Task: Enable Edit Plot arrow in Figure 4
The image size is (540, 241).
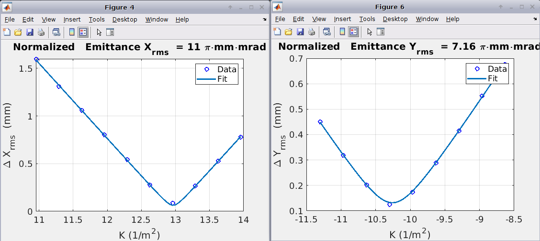Action: click(99, 32)
